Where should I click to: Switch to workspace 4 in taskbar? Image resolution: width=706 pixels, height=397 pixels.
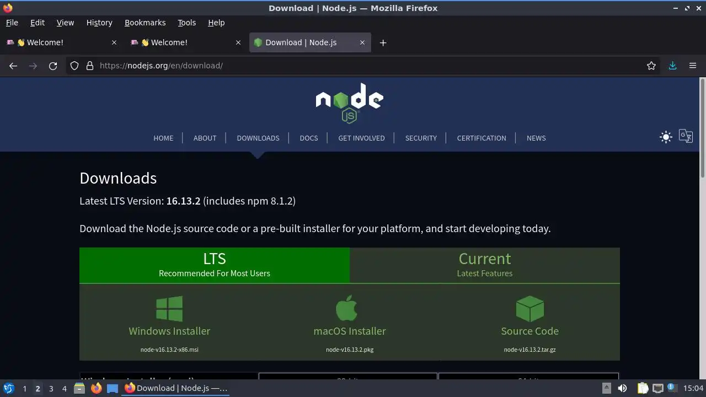coord(64,389)
